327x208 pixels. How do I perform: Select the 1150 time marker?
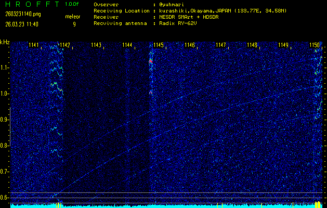pyautogui.click(x=315, y=45)
